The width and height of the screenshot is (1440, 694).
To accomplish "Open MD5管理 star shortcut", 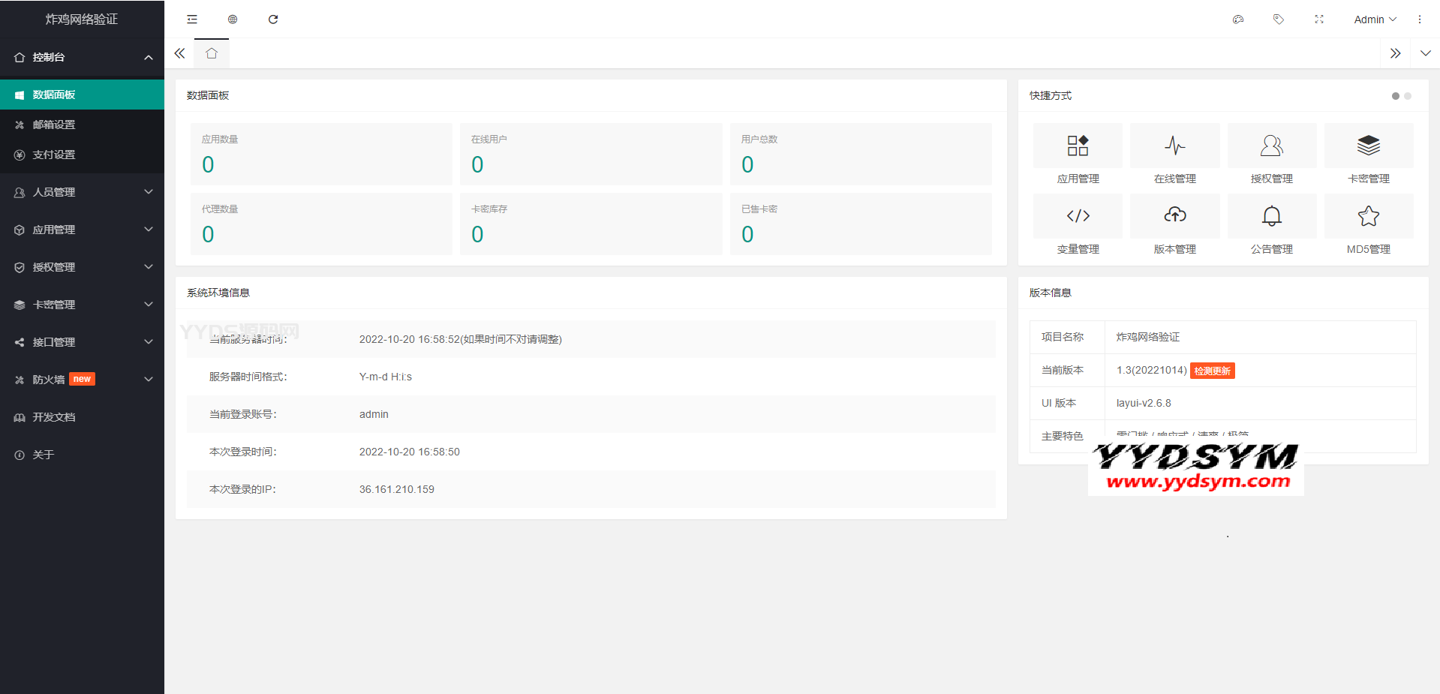I will tap(1368, 216).
